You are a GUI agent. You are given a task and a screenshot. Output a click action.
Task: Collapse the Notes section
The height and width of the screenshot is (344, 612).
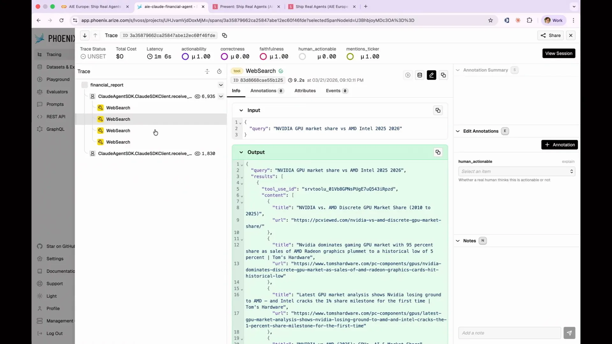(x=458, y=241)
